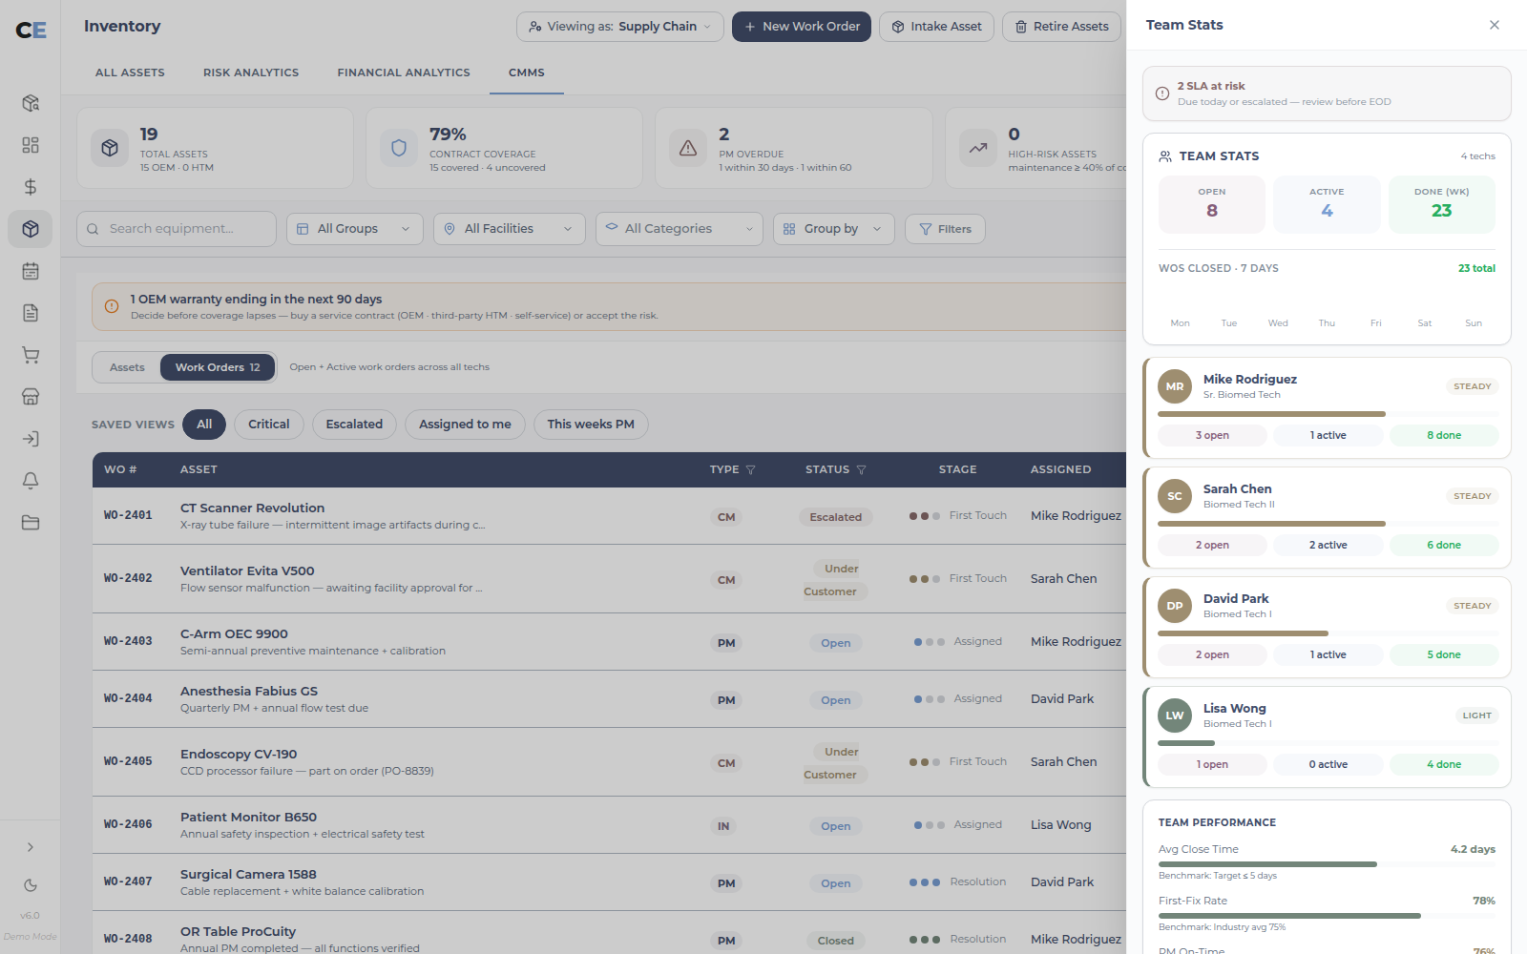Open the notifications bell icon

pos(31,481)
